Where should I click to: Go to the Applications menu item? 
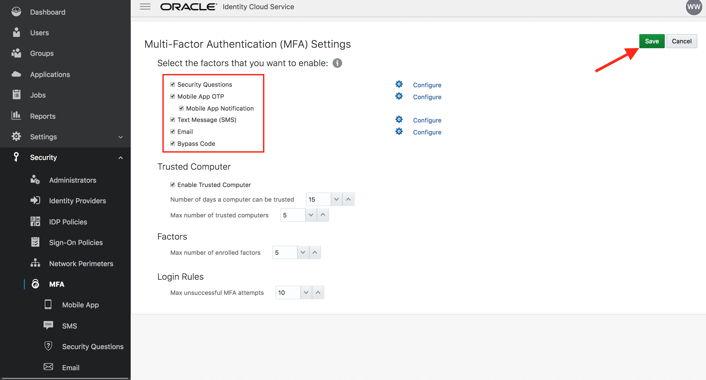(50, 74)
